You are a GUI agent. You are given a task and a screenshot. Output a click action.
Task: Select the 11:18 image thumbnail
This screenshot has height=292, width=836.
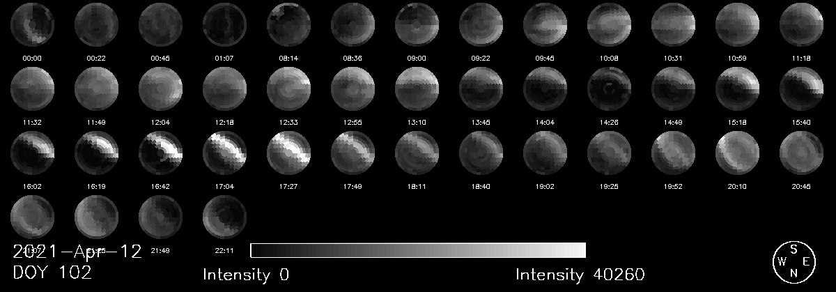click(801, 26)
